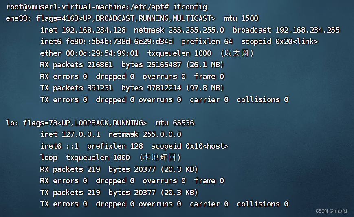Select the IP address 192.168.234.128

(94, 30)
